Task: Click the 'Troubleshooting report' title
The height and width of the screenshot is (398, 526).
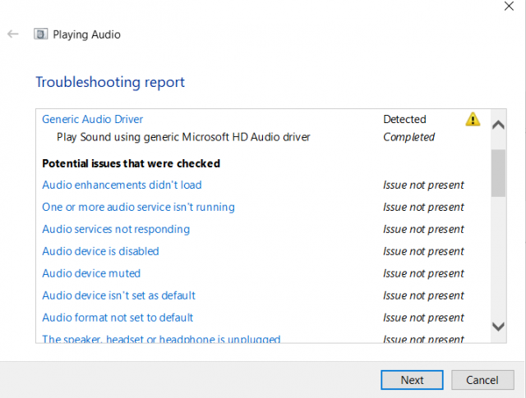Action: click(x=110, y=82)
